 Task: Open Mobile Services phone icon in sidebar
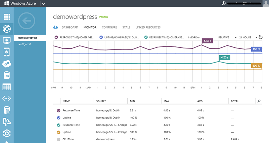click(7, 52)
